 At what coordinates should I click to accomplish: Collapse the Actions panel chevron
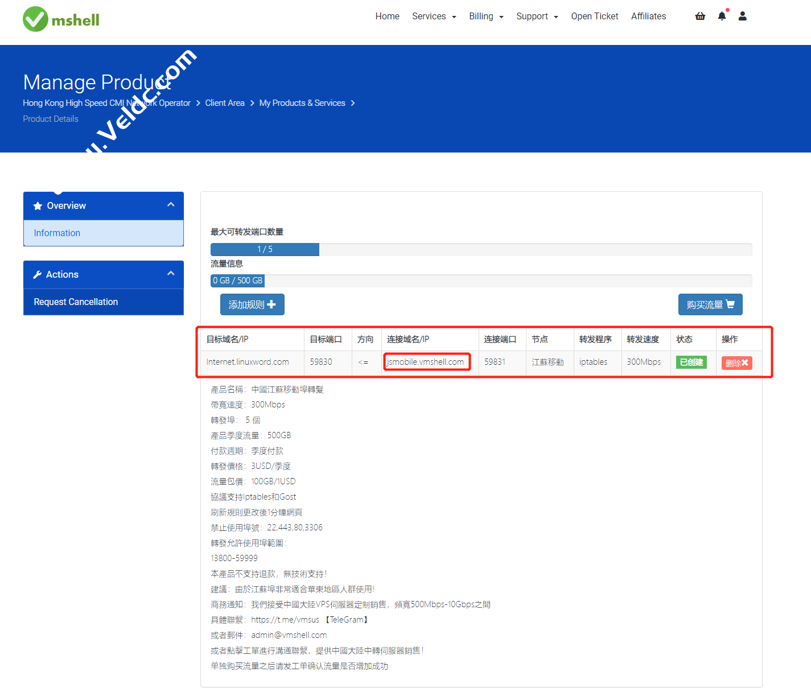click(171, 274)
